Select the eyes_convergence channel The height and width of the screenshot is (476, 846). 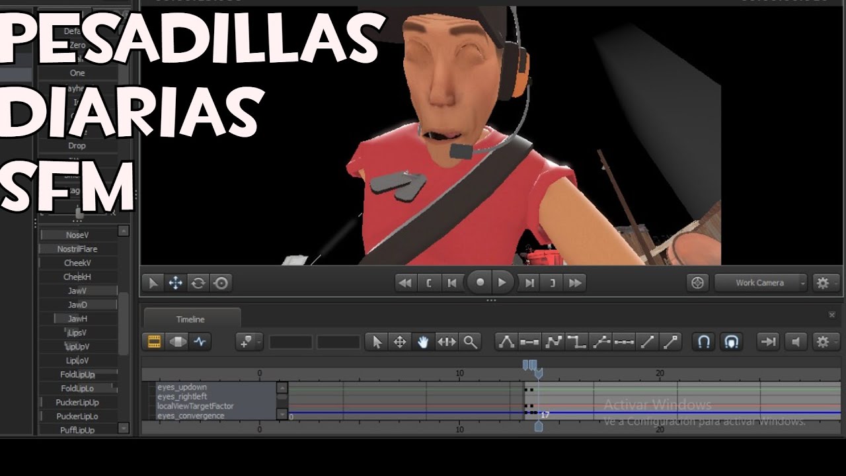[190, 416]
